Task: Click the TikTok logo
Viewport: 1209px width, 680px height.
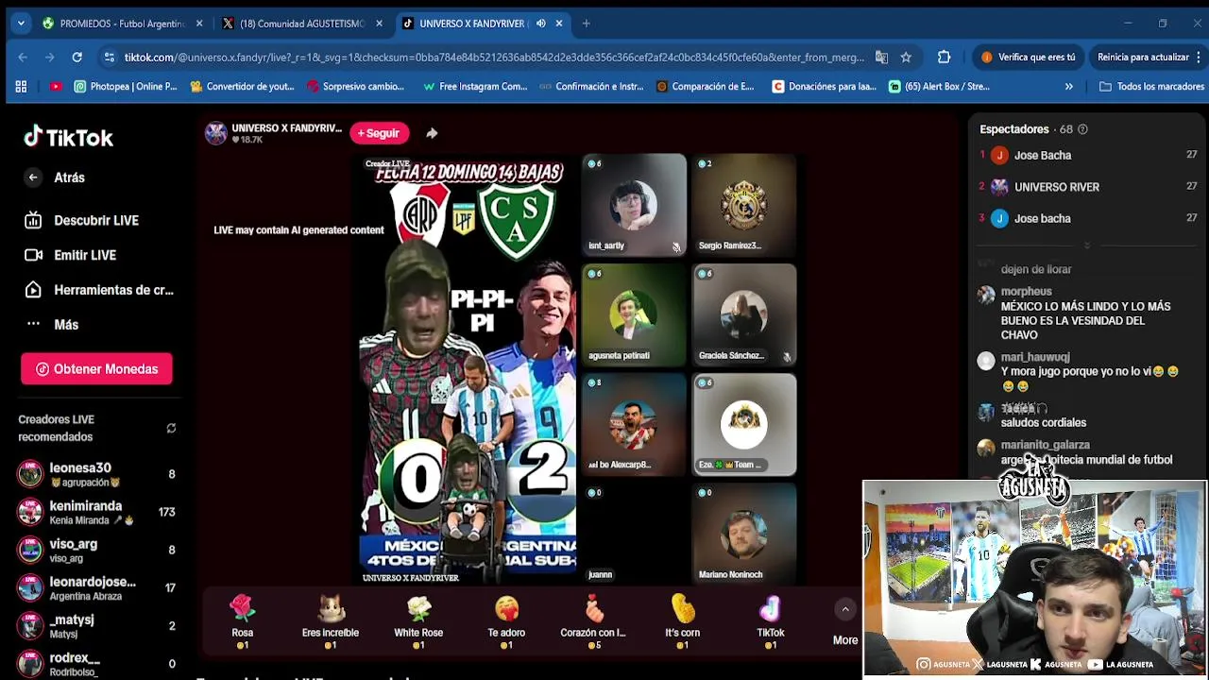Action: (x=68, y=137)
